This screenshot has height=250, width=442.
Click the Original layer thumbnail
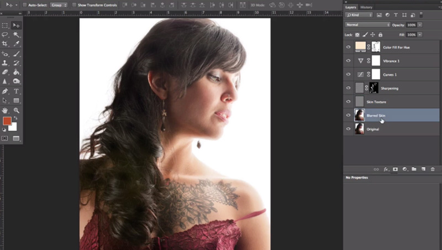coord(360,129)
